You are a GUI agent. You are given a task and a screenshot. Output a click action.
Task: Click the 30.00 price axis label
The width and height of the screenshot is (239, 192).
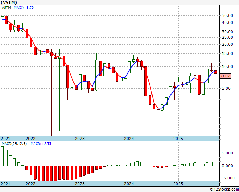pyautogui.click(x=227, y=32)
